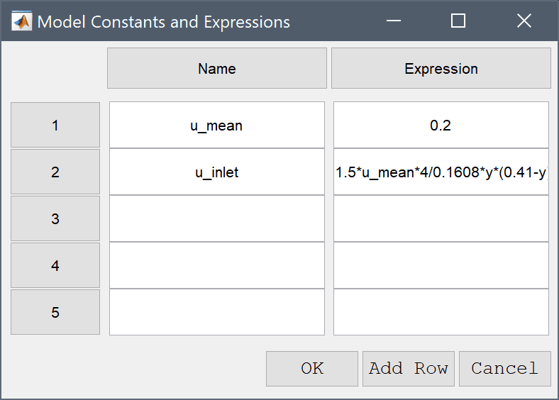Maximize the Model Constants window
The height and width of the screenshot is (400, 559).
458,21
